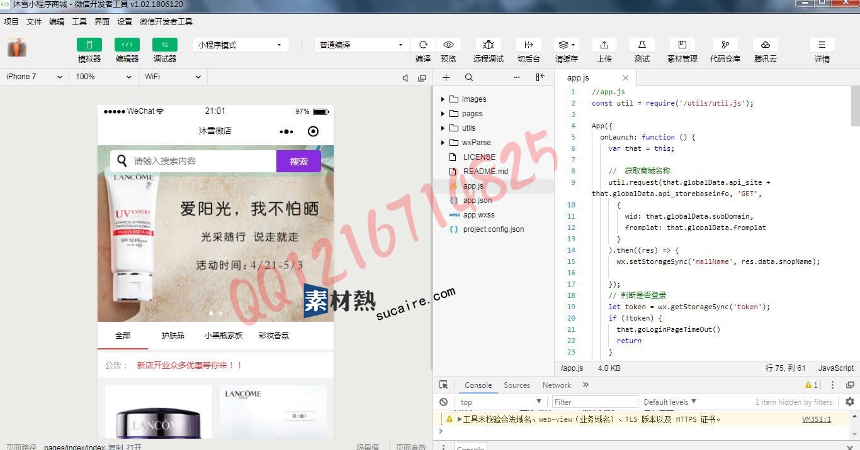The height and width of the screenshot is (450, 860).
Task: Show more devtools tabs chevron
Action: click(586, 385)
